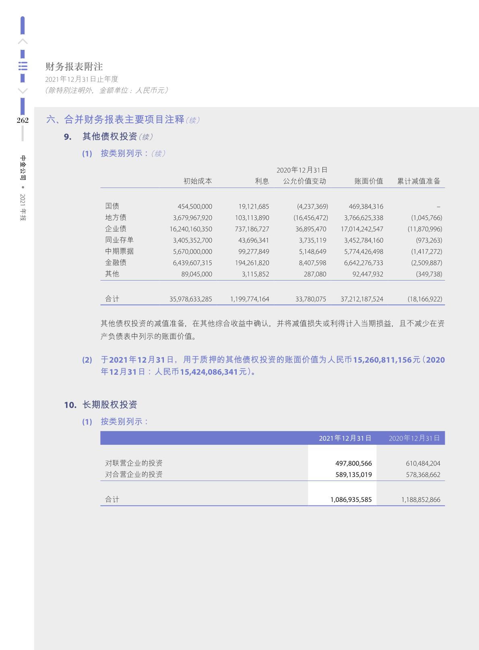Screen dimensions: 479x650
Task: Select the 国债 row label
Action: click(112, 206)
